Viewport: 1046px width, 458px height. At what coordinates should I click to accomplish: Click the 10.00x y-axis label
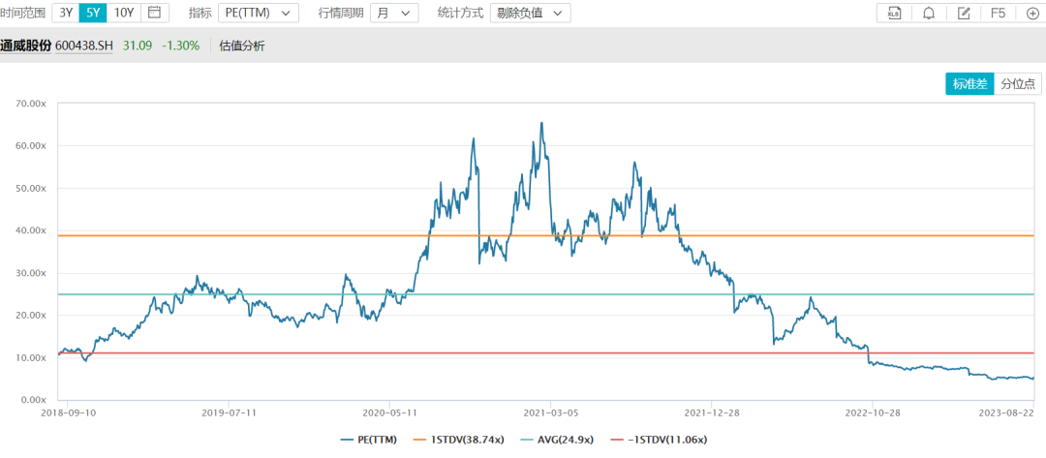[31, 357]
